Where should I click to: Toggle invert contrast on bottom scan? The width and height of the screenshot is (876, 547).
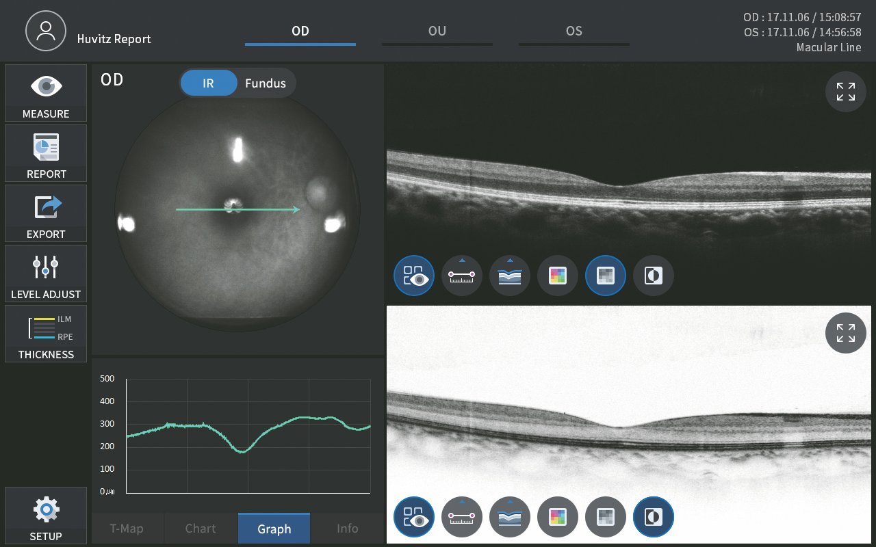coord(654,517)
